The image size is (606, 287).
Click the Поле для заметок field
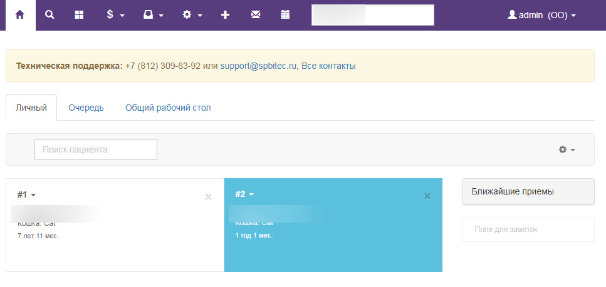coord(528,229)
